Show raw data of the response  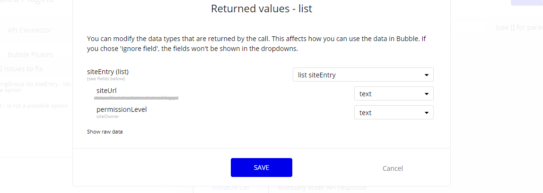(105, 132)
